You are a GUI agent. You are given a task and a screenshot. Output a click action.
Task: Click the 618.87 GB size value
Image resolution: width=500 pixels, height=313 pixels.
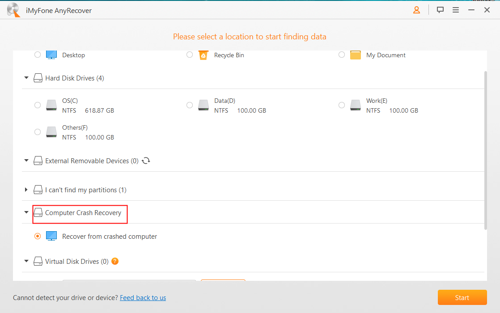(x=99, y=110)
